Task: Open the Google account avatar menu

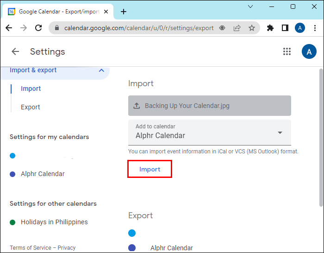Action: coord(309,51)
